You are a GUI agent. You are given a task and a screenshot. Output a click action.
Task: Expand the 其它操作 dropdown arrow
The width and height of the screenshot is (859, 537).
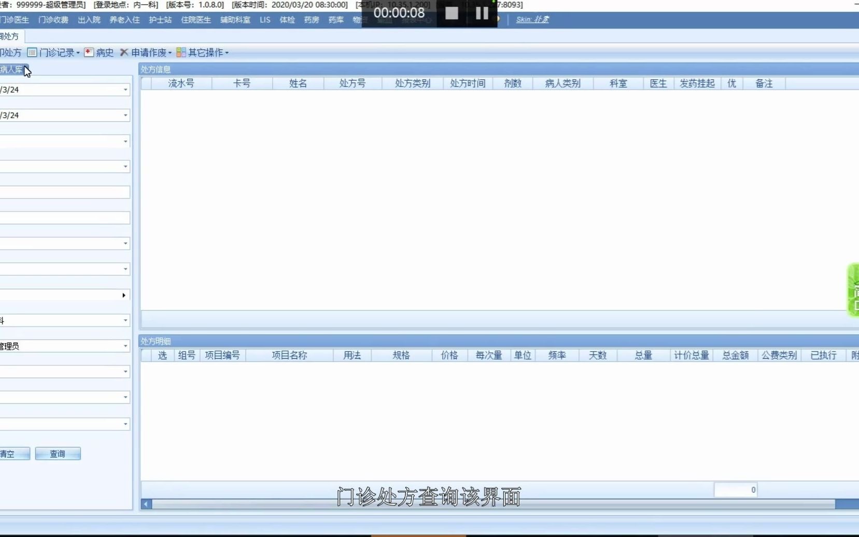[227, 53]
